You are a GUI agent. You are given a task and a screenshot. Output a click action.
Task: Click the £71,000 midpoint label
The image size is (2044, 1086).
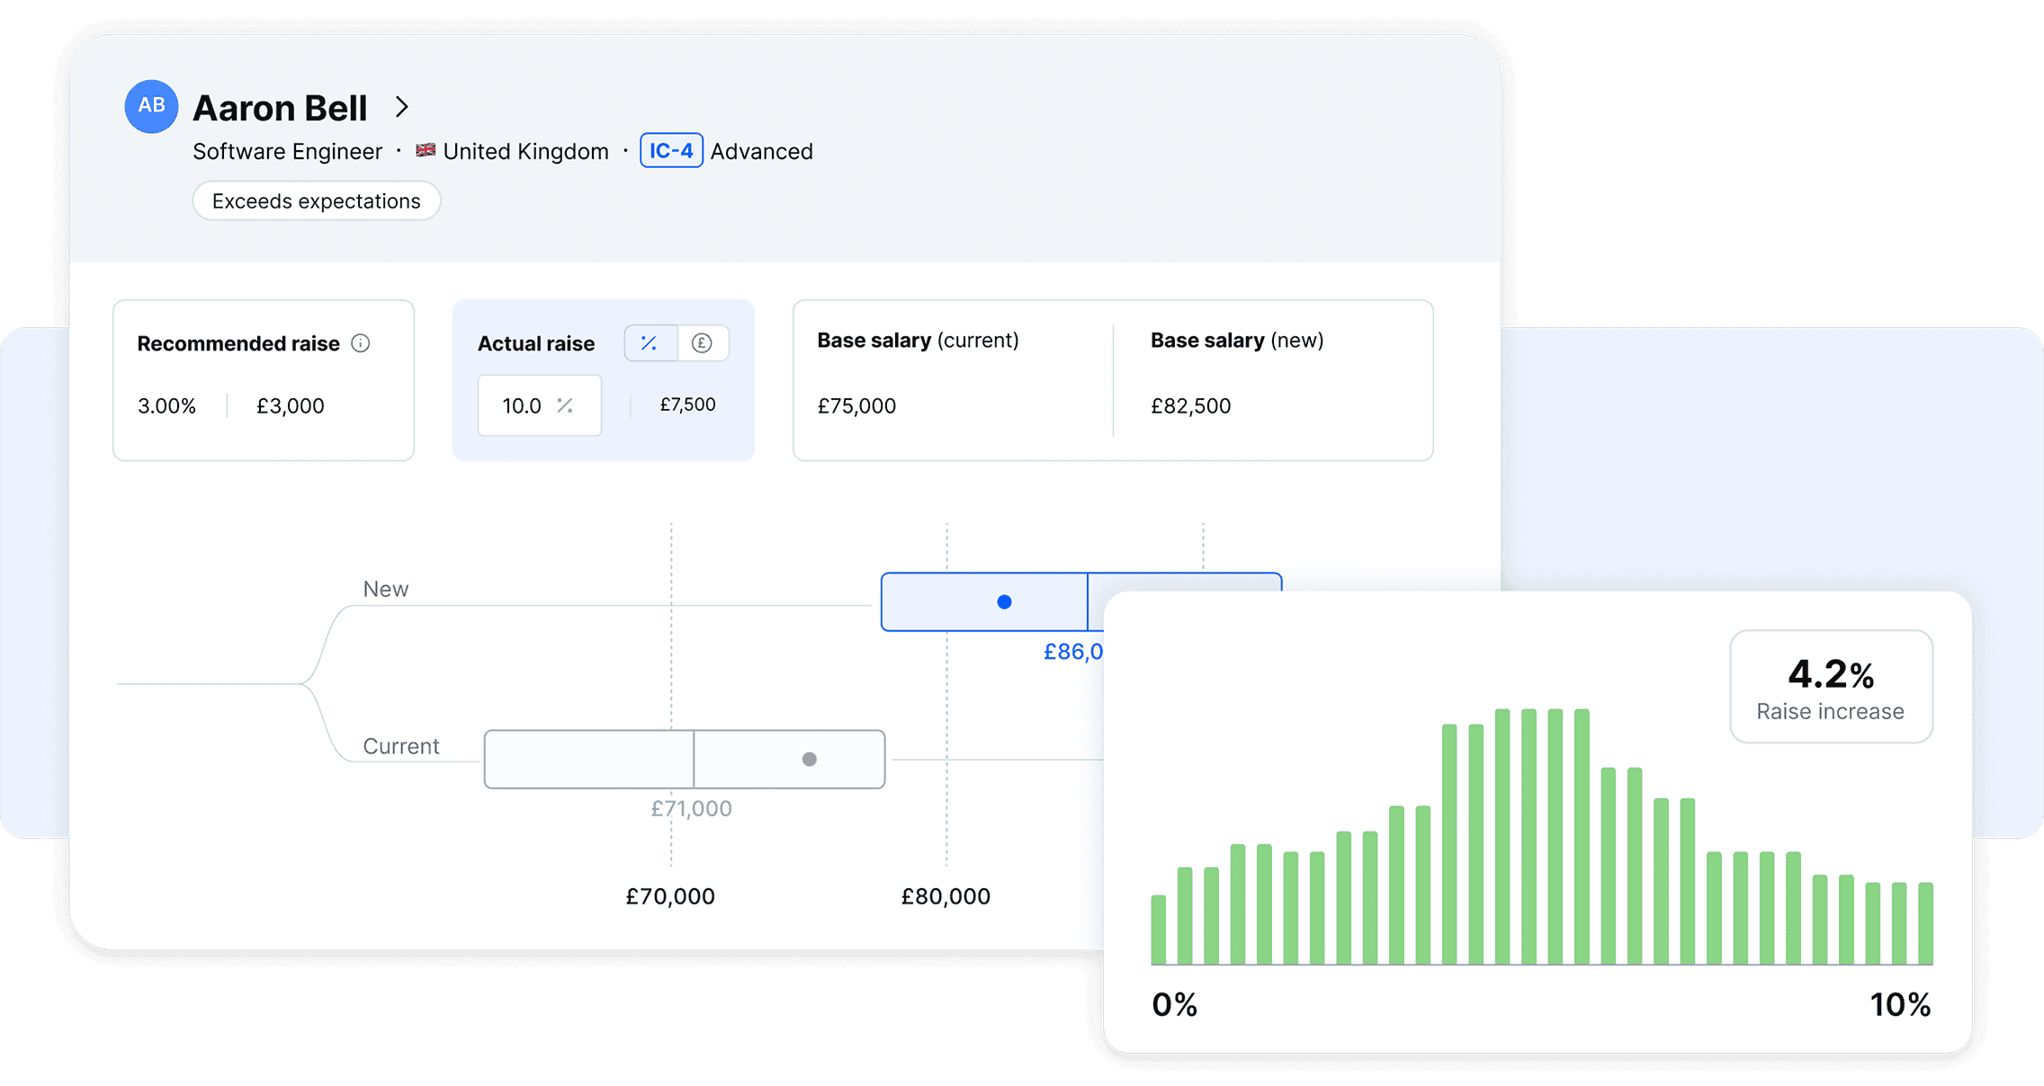691,808
